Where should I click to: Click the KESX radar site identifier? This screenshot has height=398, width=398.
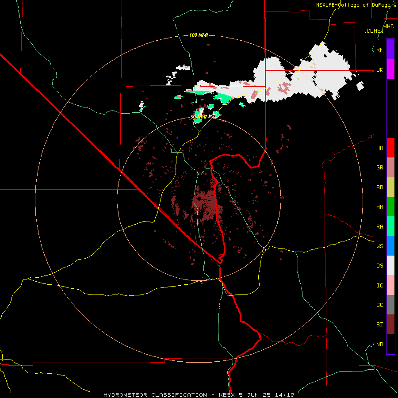[x=227, y=395]
